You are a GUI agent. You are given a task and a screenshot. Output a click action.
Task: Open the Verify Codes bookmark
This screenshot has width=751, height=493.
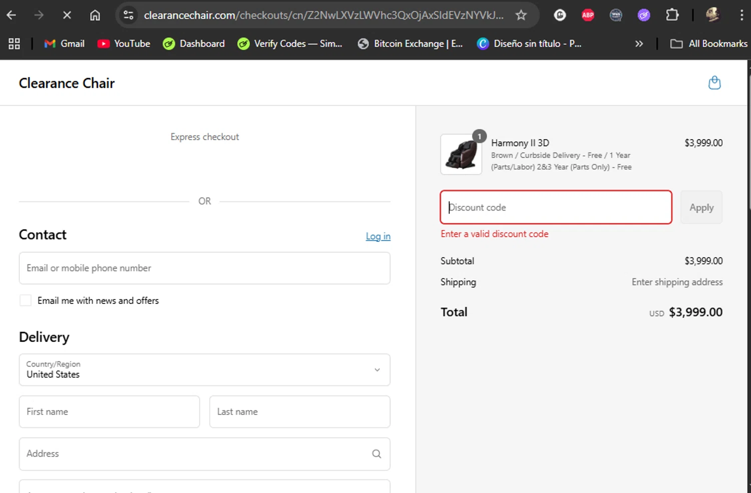(x=290, y=44)
